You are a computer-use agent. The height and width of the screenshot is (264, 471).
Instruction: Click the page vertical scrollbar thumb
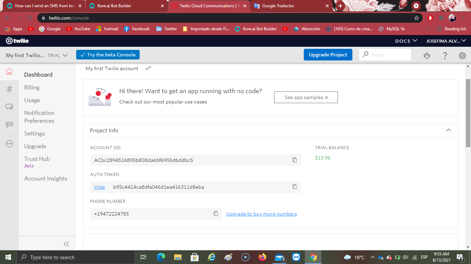pos(468,113)
